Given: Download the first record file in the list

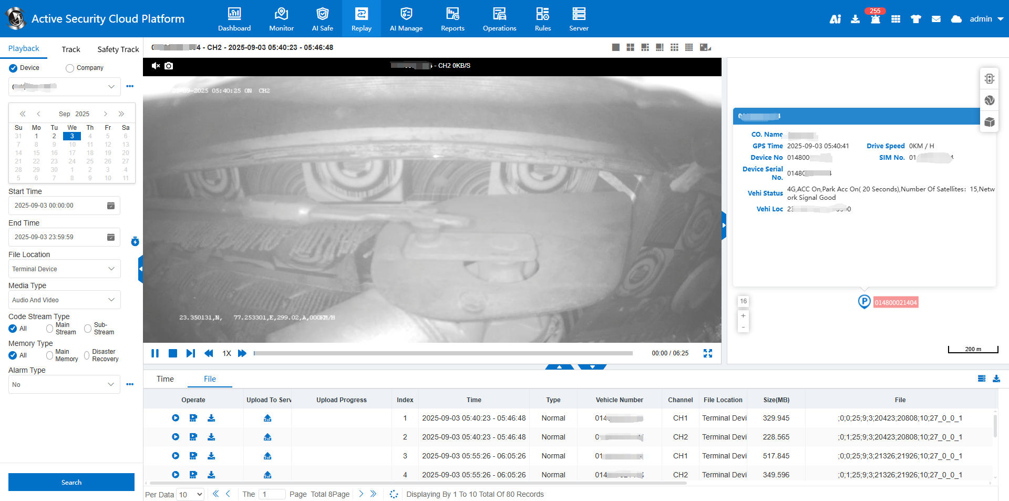Looking at the screenshot, I should (x=211, y=418).
